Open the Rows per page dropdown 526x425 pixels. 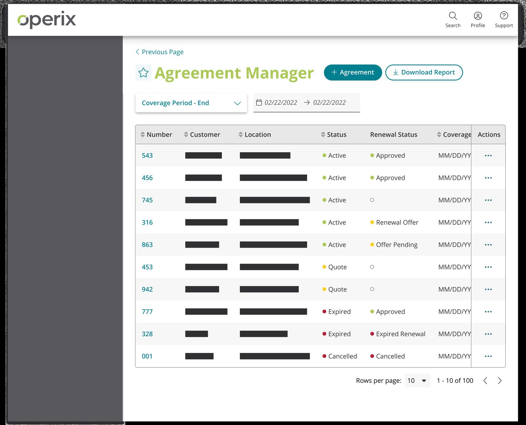click(417, 381)
